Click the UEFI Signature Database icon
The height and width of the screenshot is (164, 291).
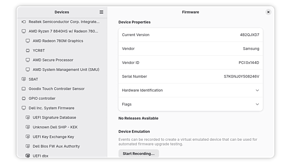(x=28, y=117)
